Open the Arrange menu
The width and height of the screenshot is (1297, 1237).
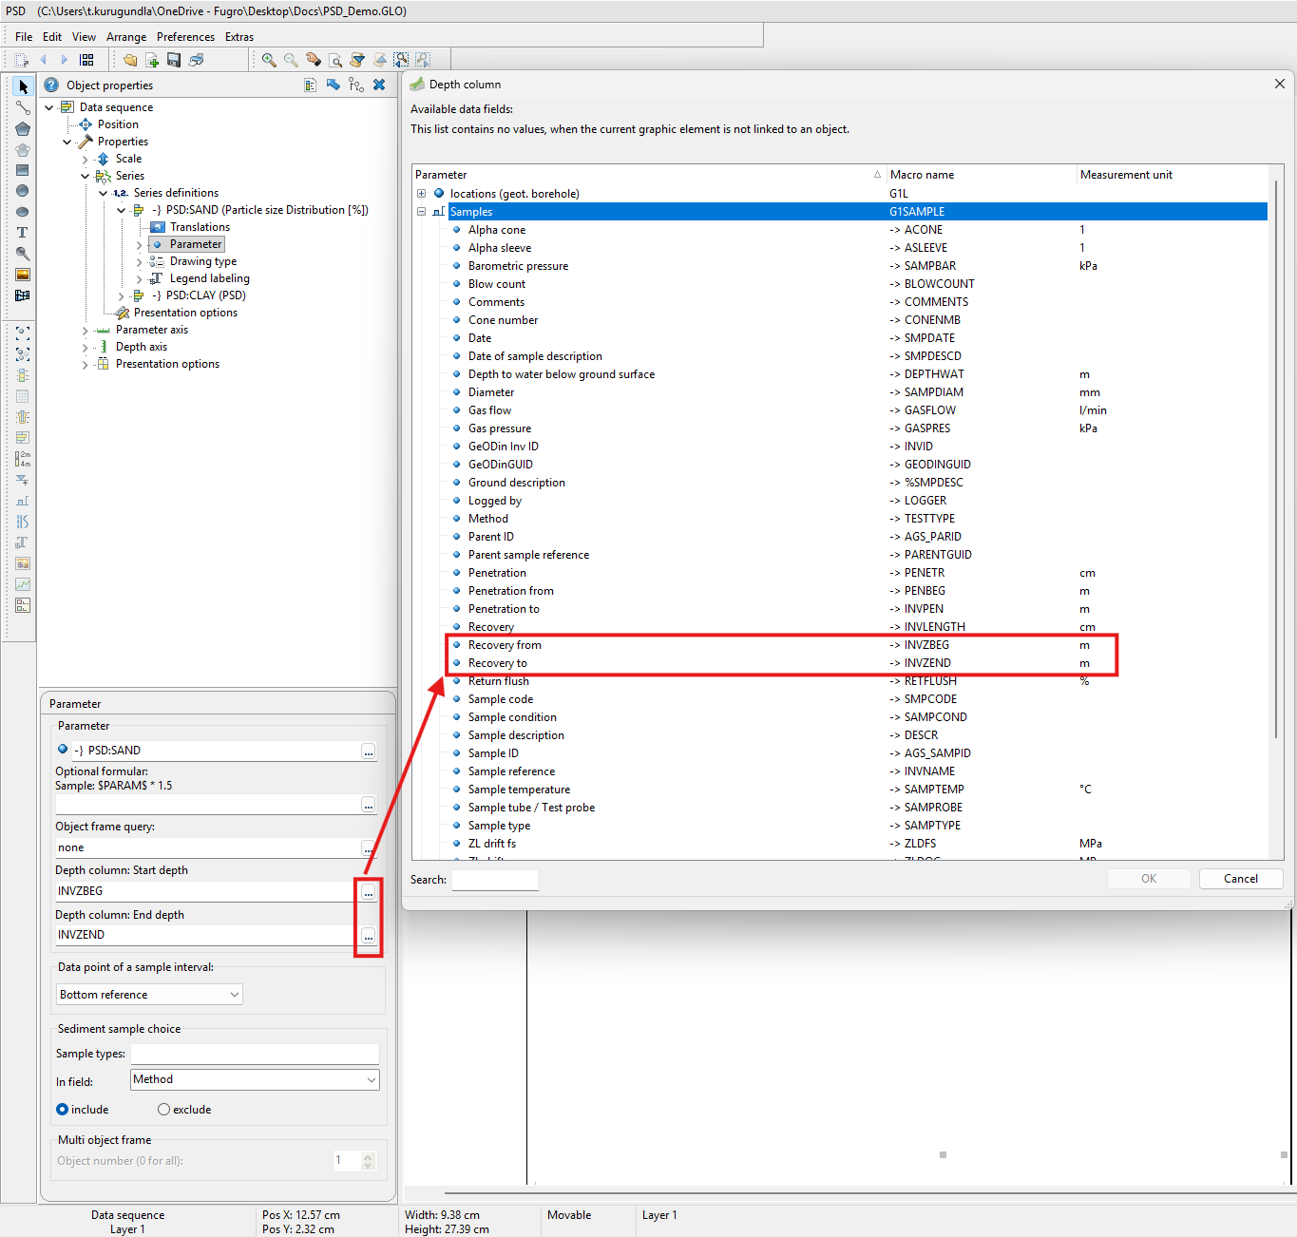pos(126,37)
